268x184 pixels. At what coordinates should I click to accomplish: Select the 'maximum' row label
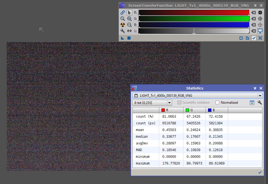pyautogui.click(x=143, y=163)
